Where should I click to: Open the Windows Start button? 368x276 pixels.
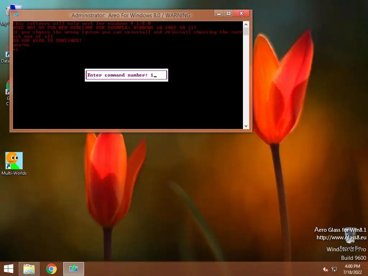coord(9,269)
